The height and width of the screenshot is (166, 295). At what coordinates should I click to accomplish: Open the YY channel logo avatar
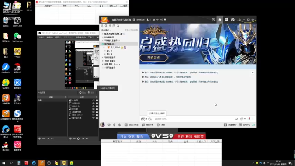coord(104,20)
